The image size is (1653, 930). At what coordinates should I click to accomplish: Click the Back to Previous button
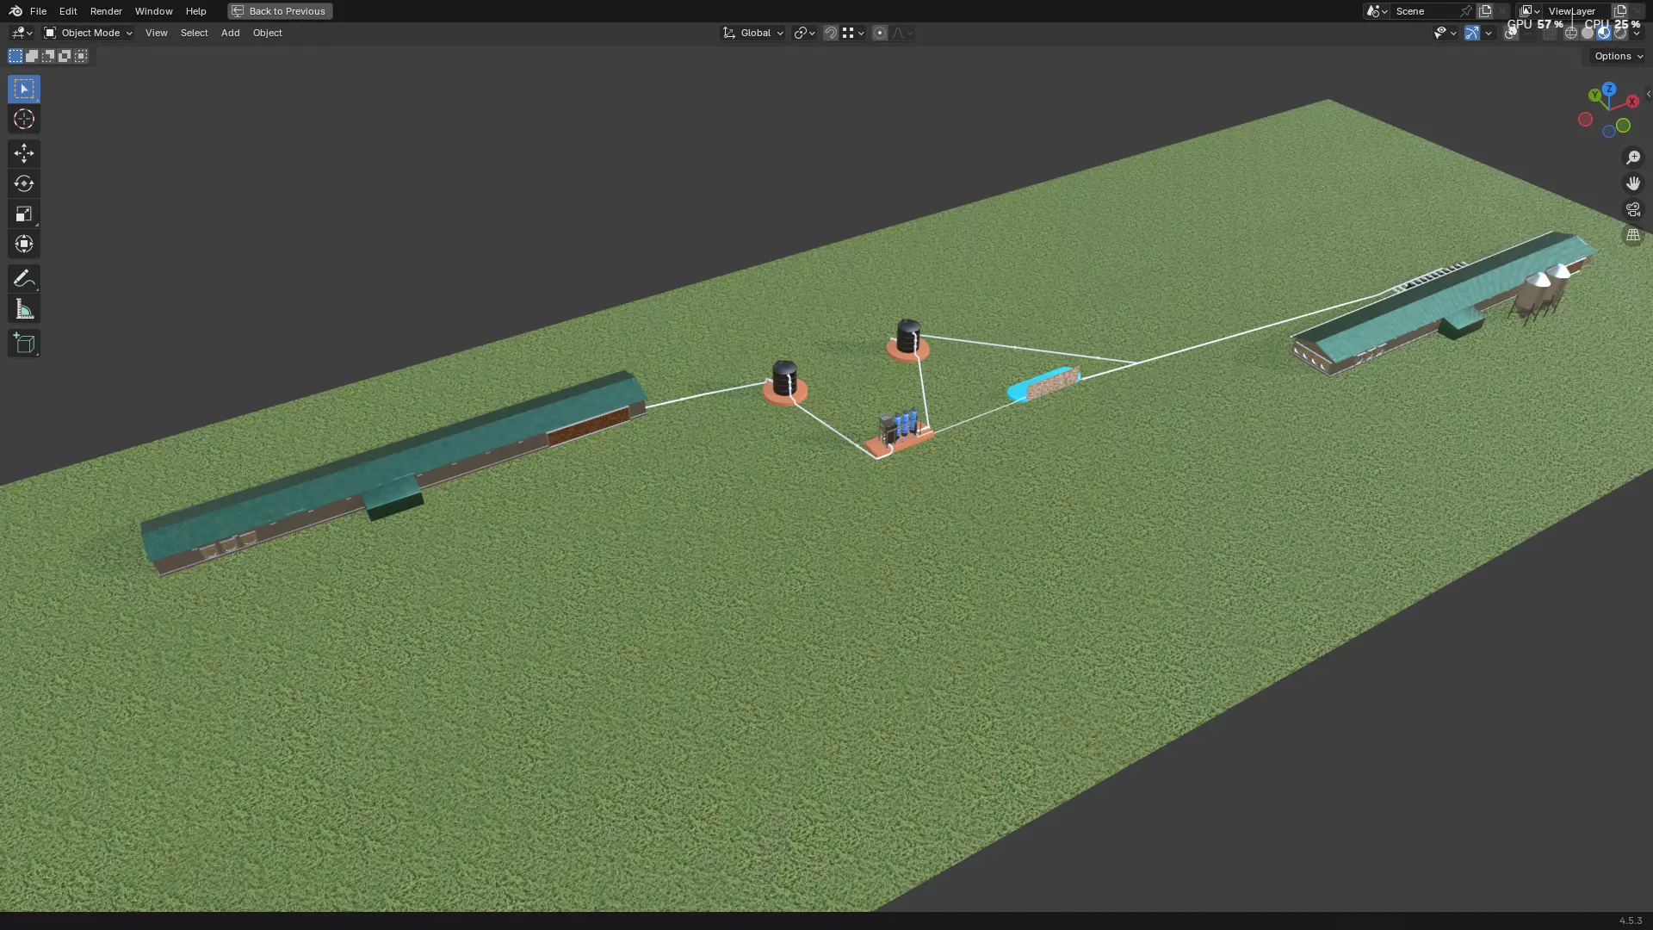click(x=280, y=11)
